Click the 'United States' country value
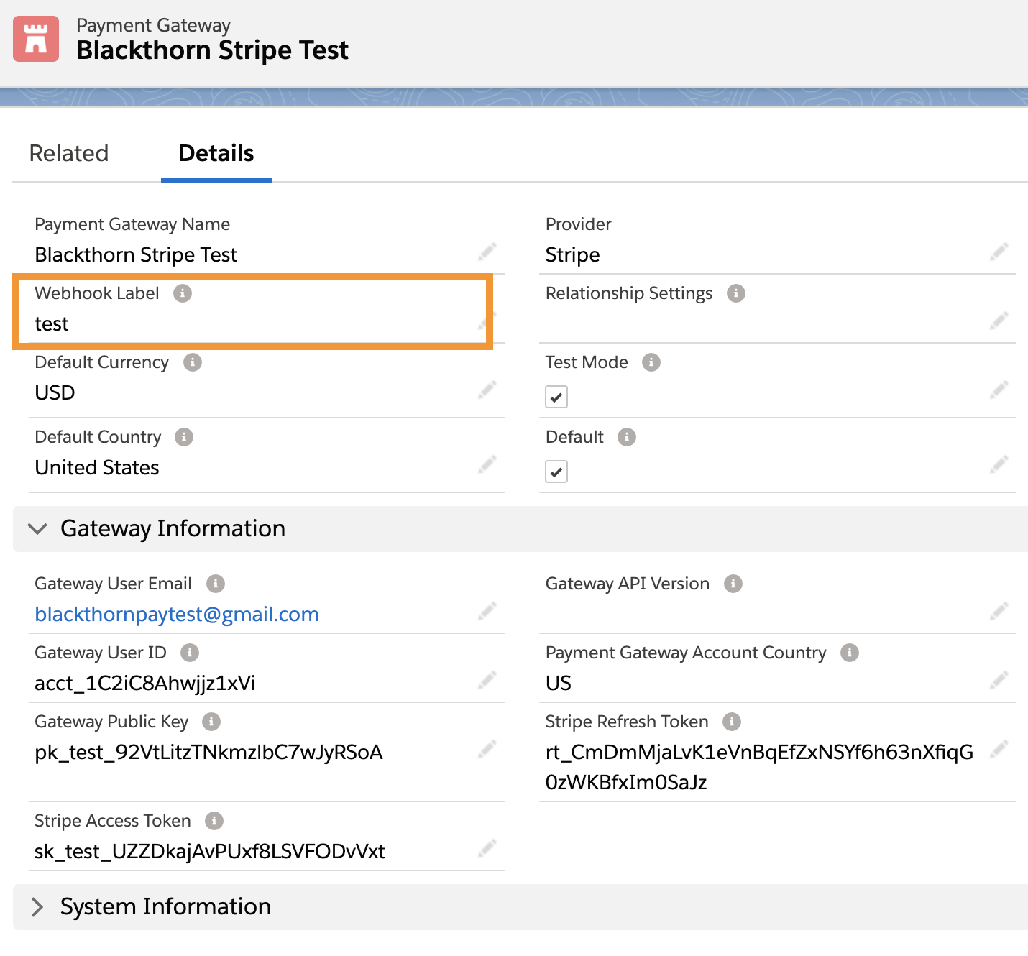Viewport: 1028px width, 956px height. [97, 468]
